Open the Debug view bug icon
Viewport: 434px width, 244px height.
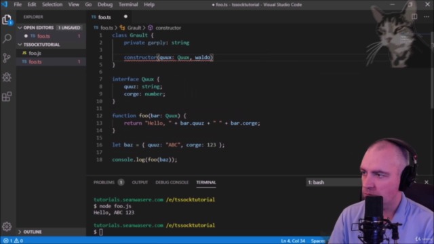[7, 77]
